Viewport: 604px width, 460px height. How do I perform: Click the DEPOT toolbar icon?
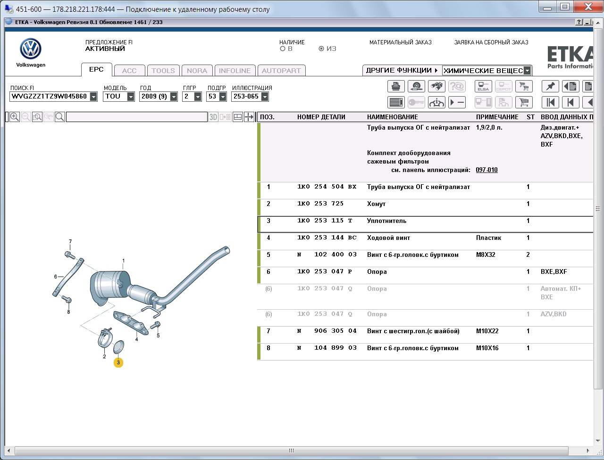503,86
